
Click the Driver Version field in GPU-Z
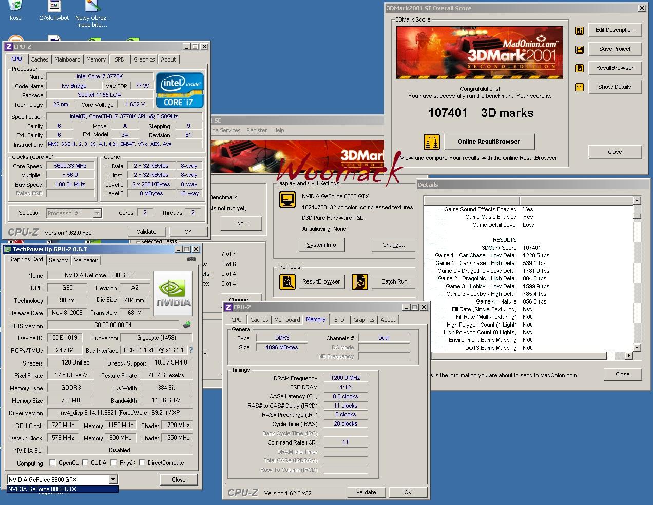(x=120, y=413)
